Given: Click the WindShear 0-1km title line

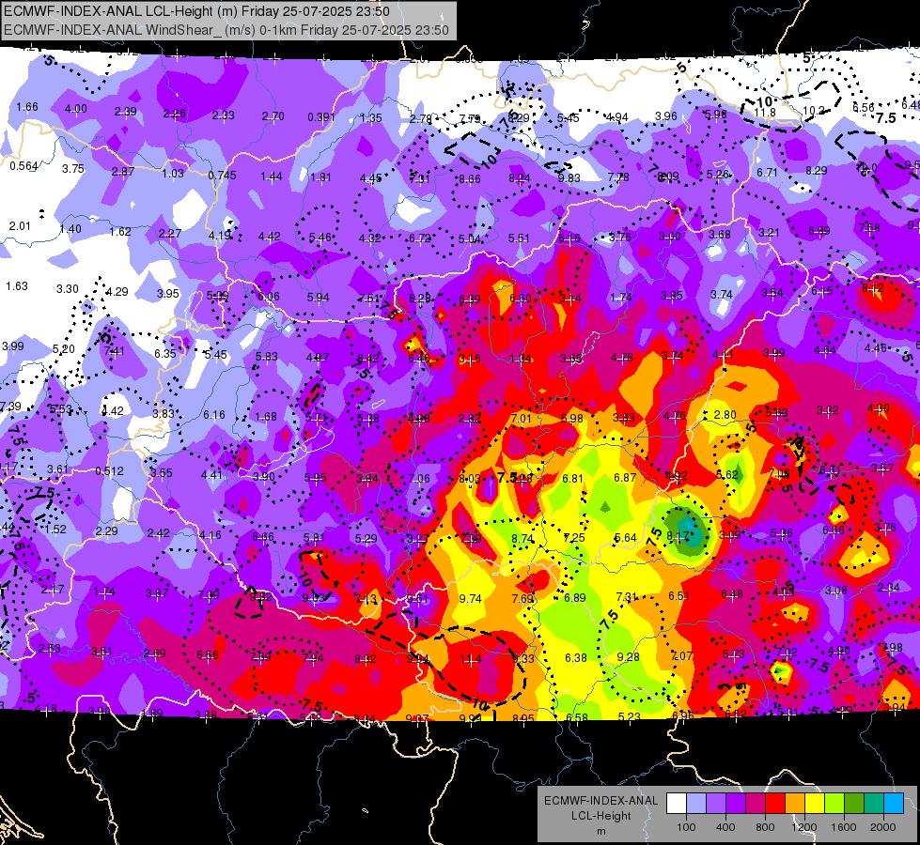Looking at the screenshot, I should (226, 30).
